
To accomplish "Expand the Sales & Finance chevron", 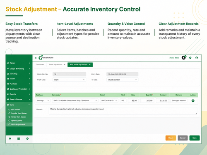I will 29,99.
